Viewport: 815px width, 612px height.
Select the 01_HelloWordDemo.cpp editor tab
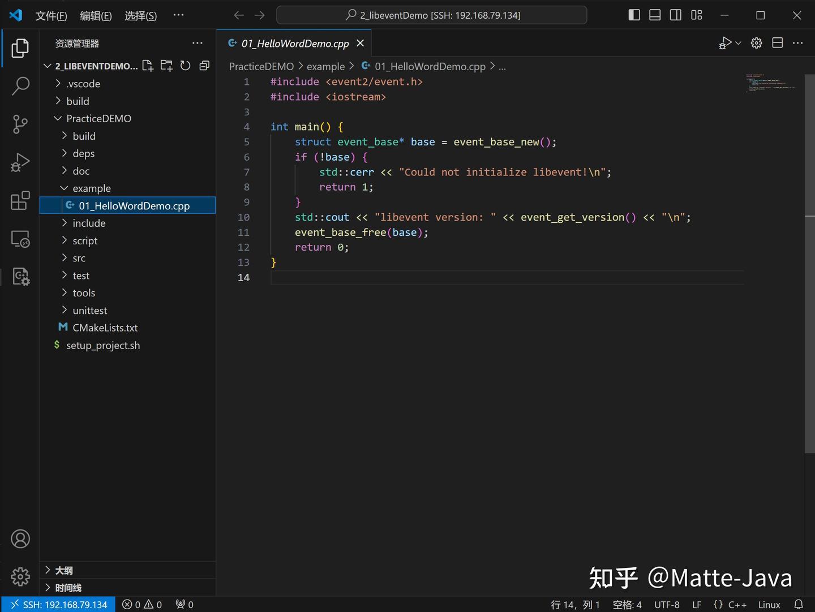tap(294, 43)
